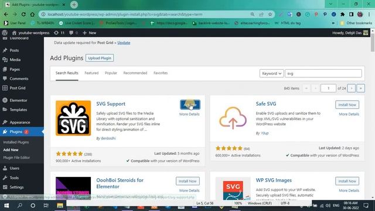Open the 11 pending updates icon
Image resolution: width=375 pixels, height=211 pixels.
tap(59, 33)
